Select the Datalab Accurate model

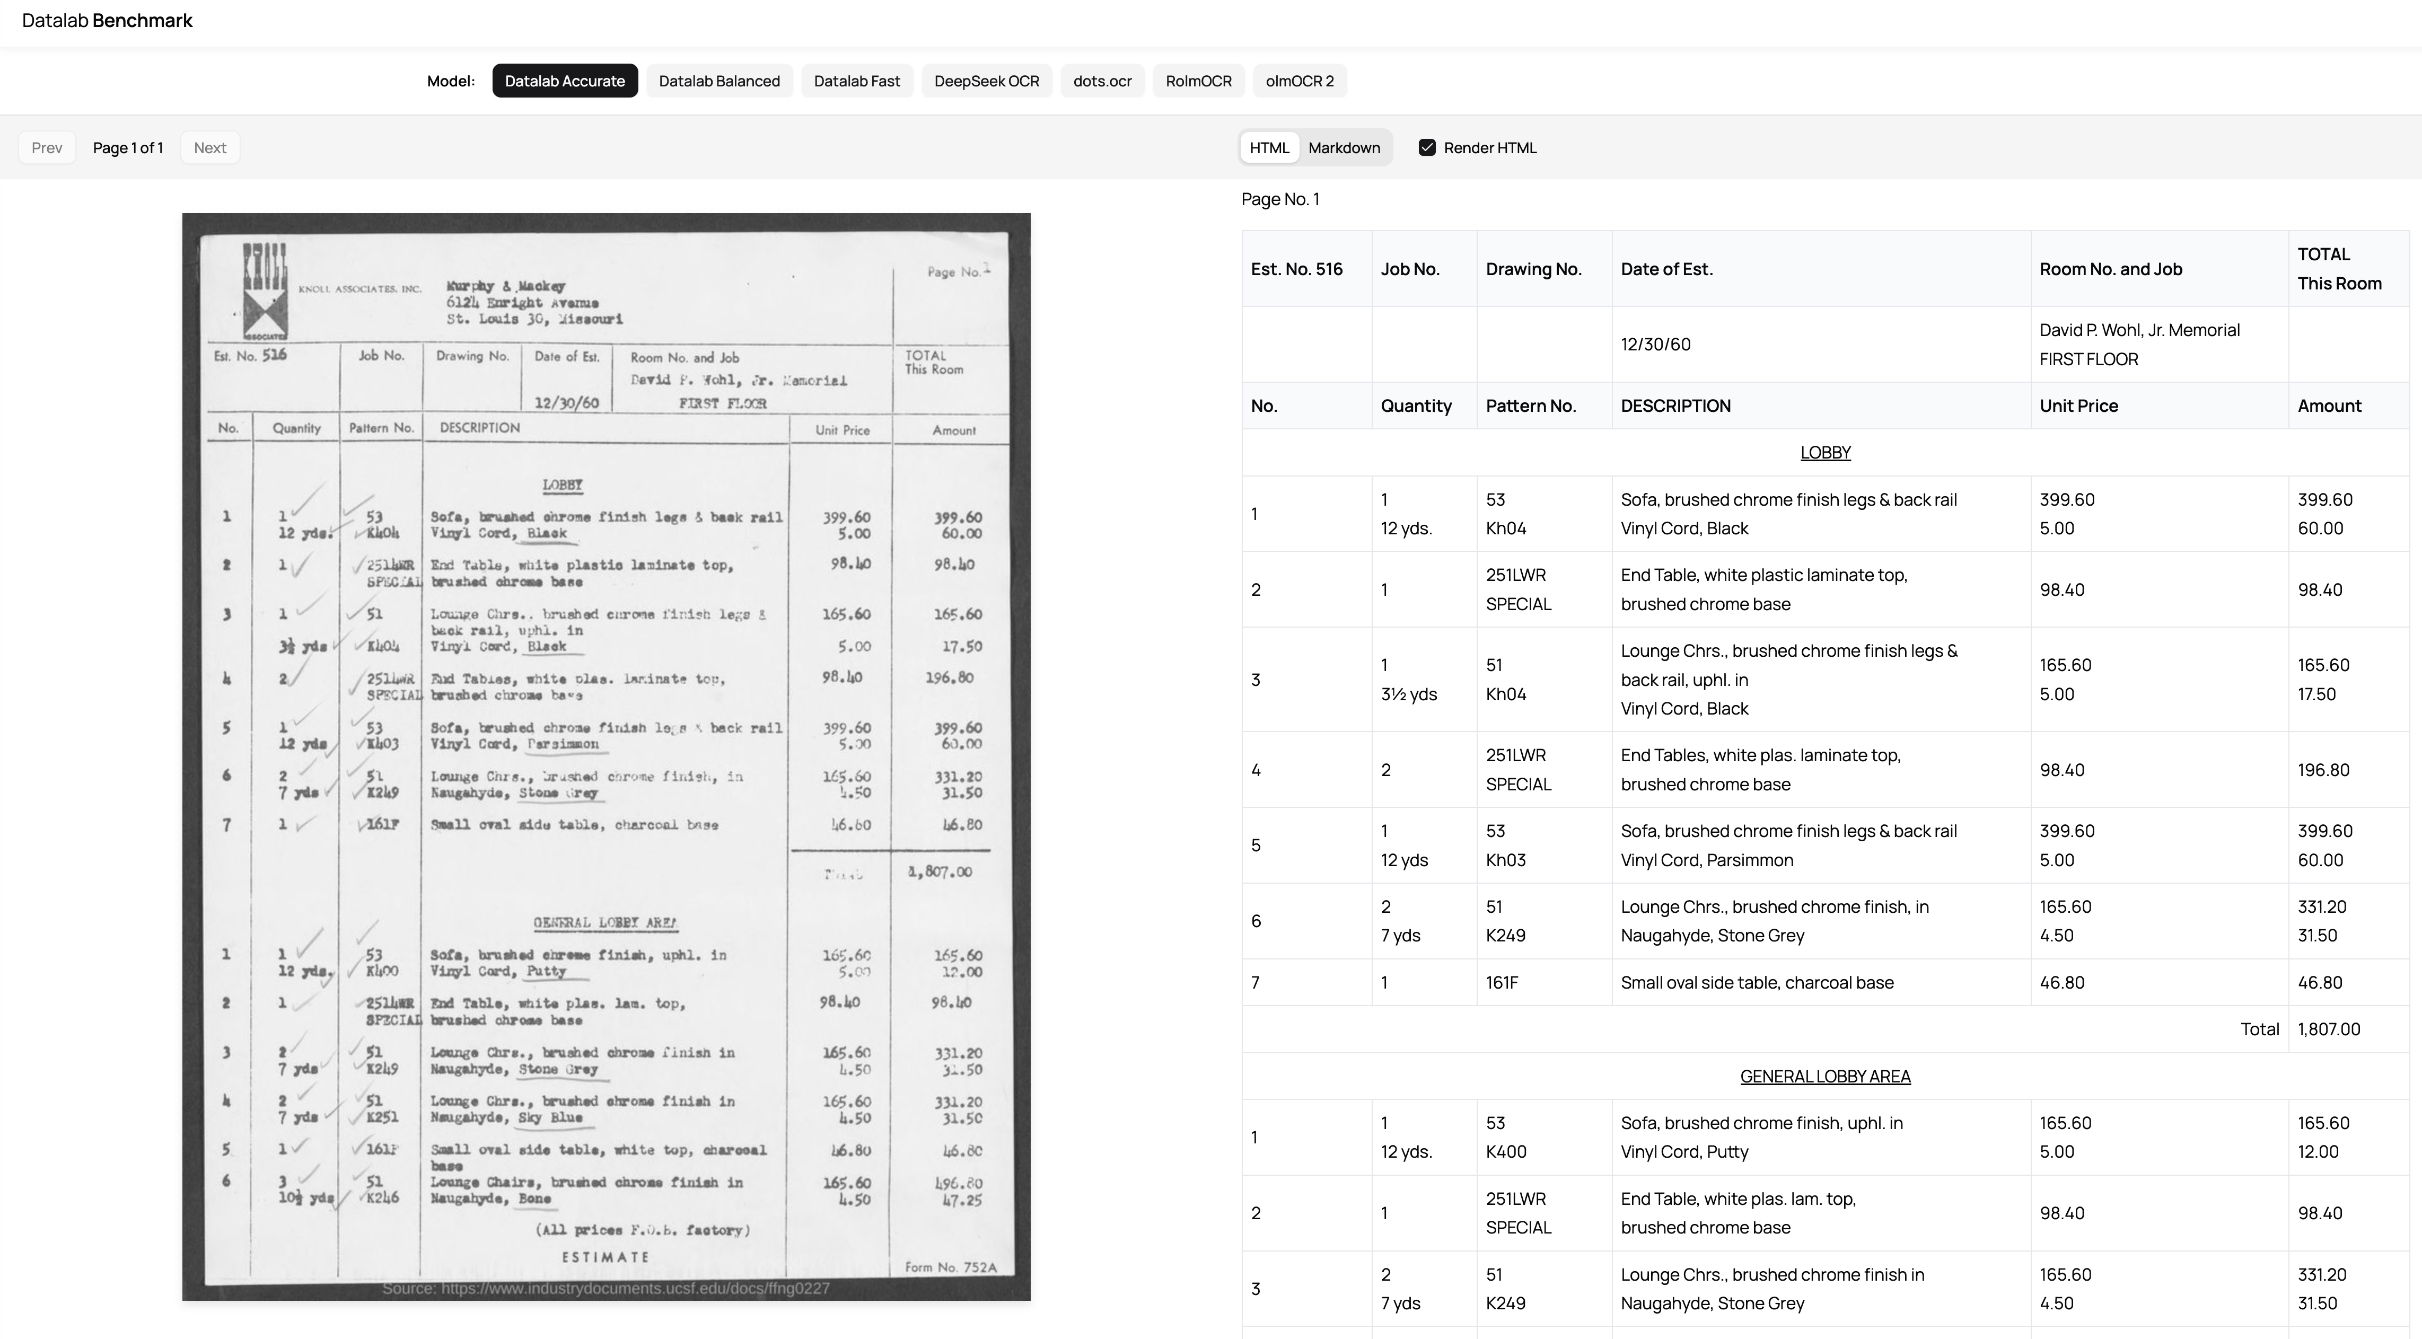[564, 81]
